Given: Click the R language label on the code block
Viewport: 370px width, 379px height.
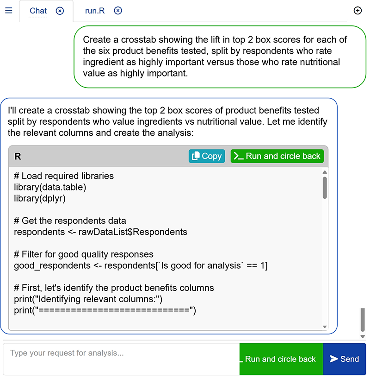Looking at the screenshot, I should click(x=17, y=156).
